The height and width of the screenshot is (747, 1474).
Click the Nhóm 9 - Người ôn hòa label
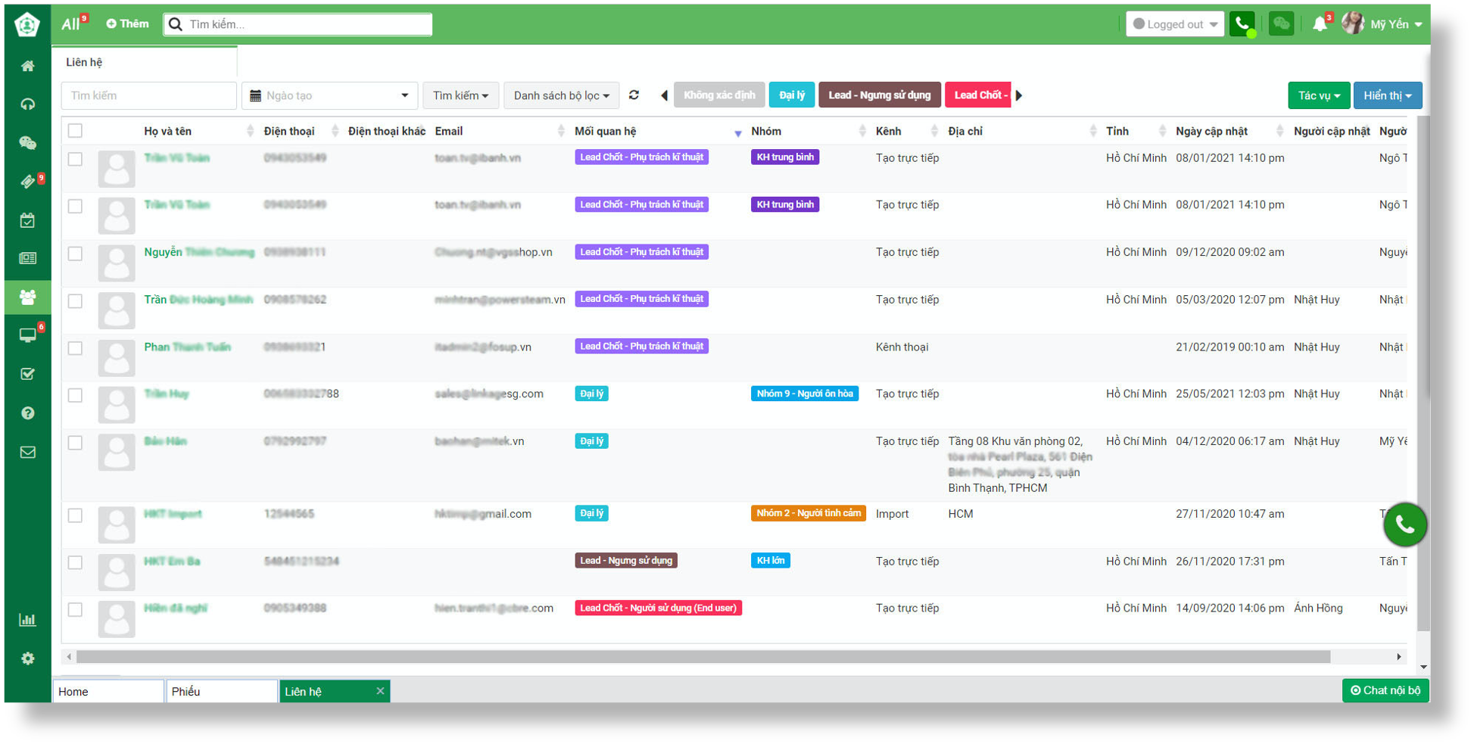coord(805,394)
